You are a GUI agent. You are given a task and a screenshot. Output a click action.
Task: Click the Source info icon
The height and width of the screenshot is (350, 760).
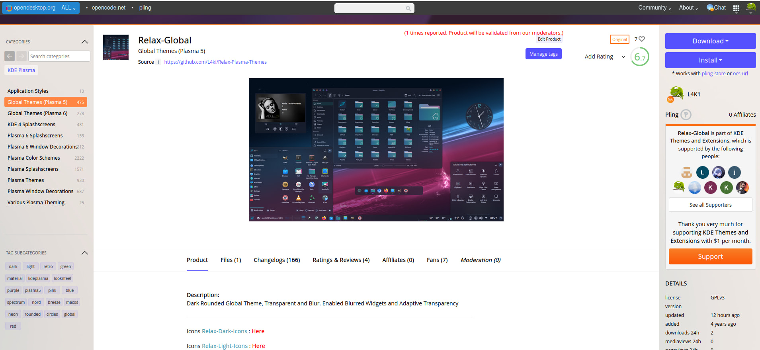pos(158,62)
